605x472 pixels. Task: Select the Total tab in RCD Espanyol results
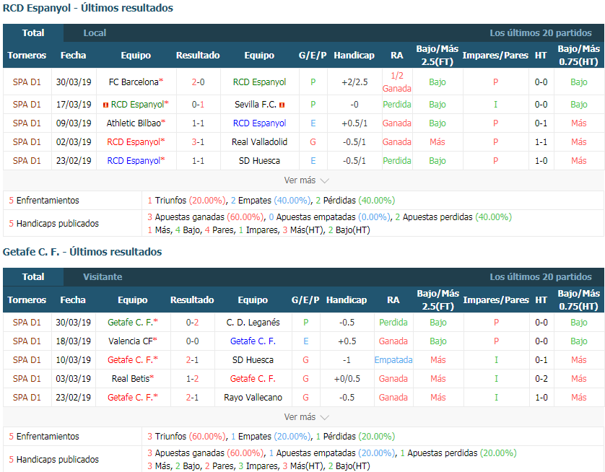click(33, 33)
